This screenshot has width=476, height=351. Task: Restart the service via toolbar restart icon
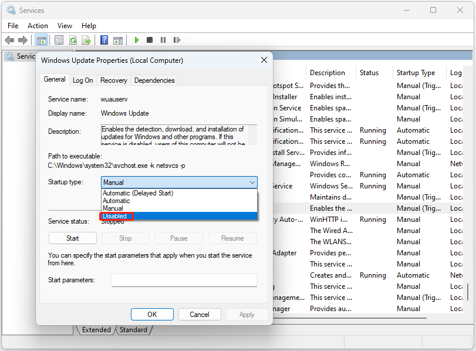click(177, 40)
